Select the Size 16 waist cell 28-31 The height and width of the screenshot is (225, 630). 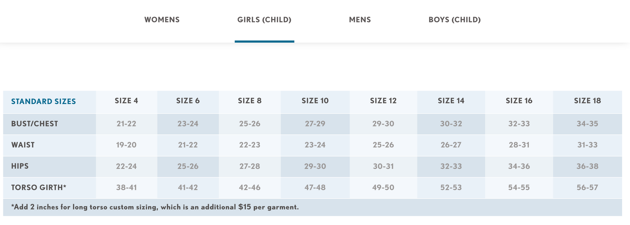pos(519,145)
